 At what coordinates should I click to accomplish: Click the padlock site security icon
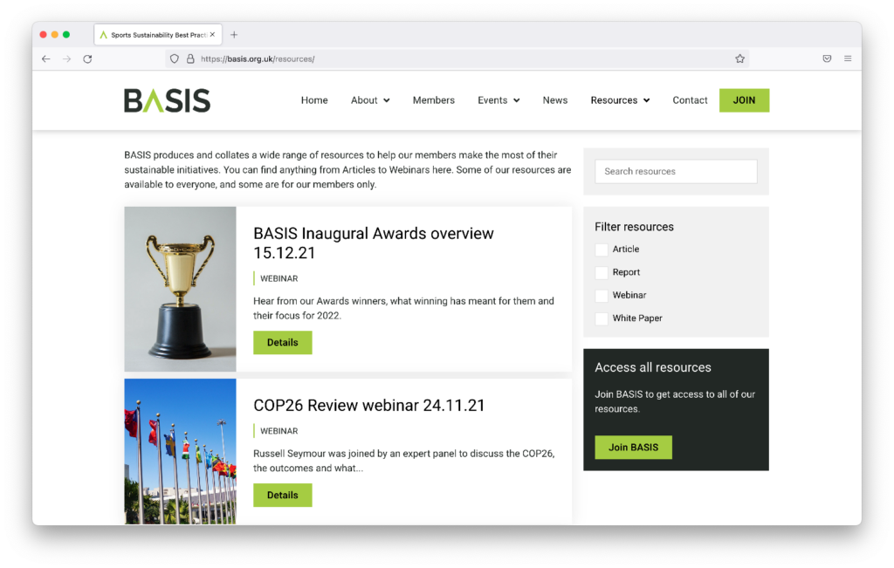pos(190,58)
